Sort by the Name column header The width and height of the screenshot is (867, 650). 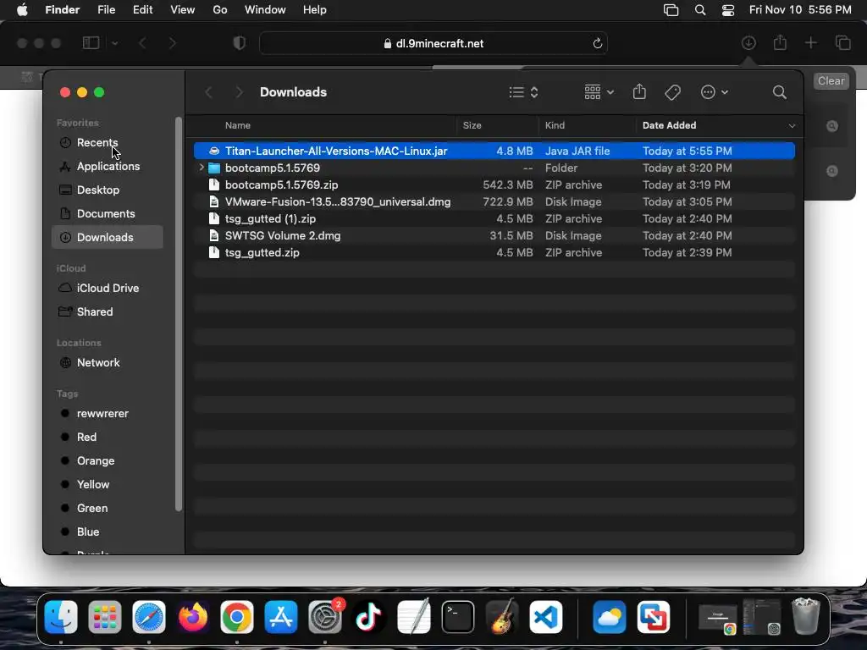[238, 125]
